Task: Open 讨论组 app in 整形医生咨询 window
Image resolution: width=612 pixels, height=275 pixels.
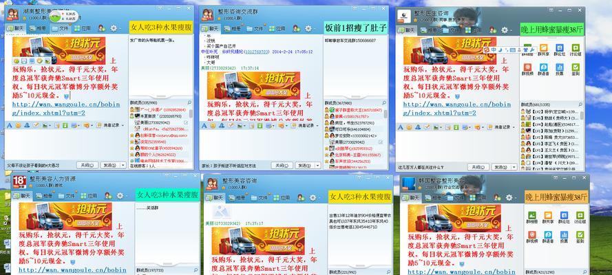Action: pyautogui.click(x=576, y=50)
